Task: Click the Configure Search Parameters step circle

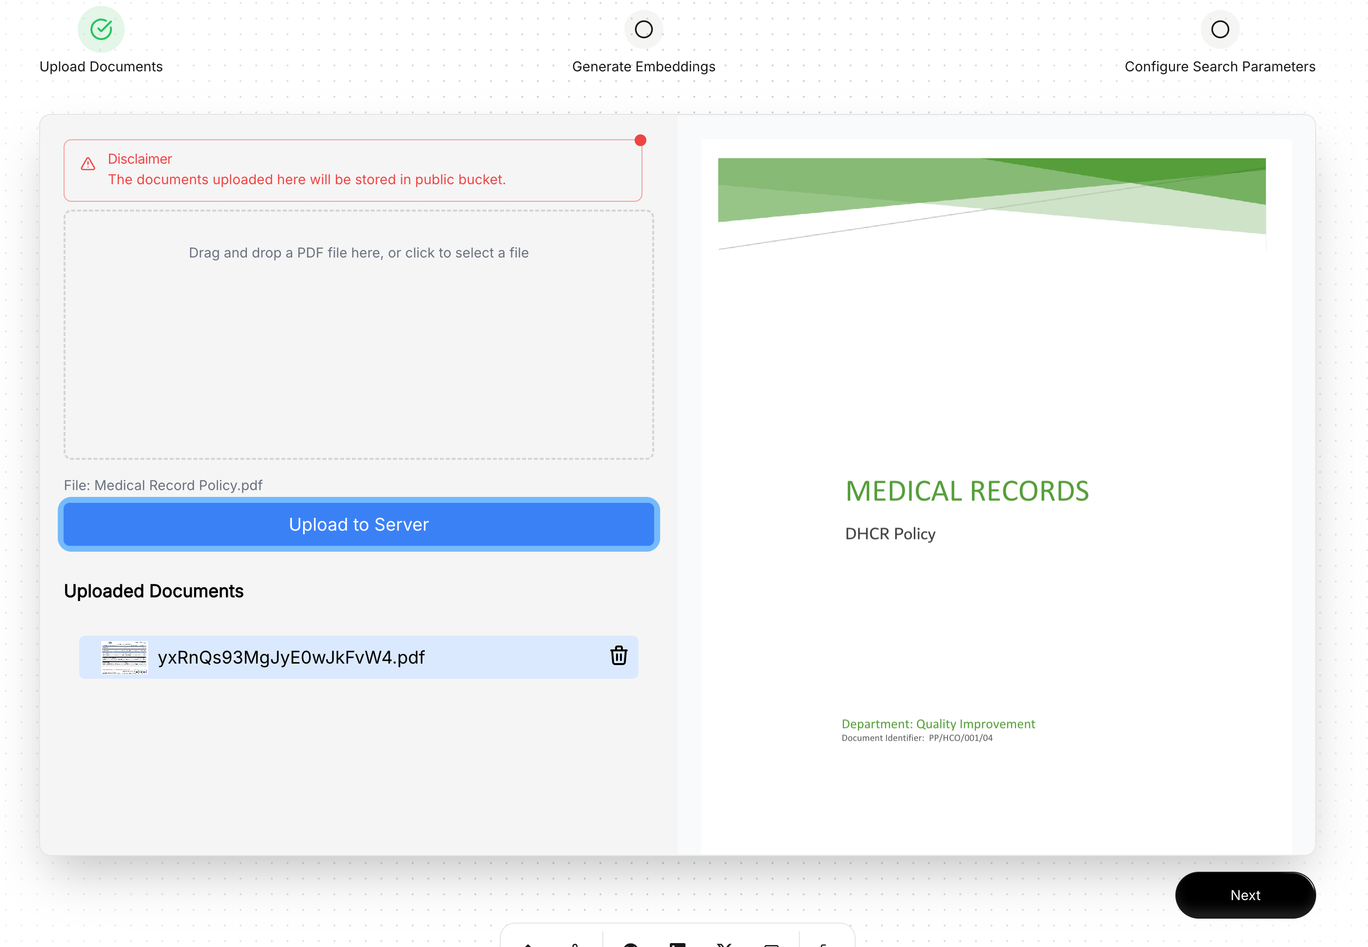Action: 1219,29
